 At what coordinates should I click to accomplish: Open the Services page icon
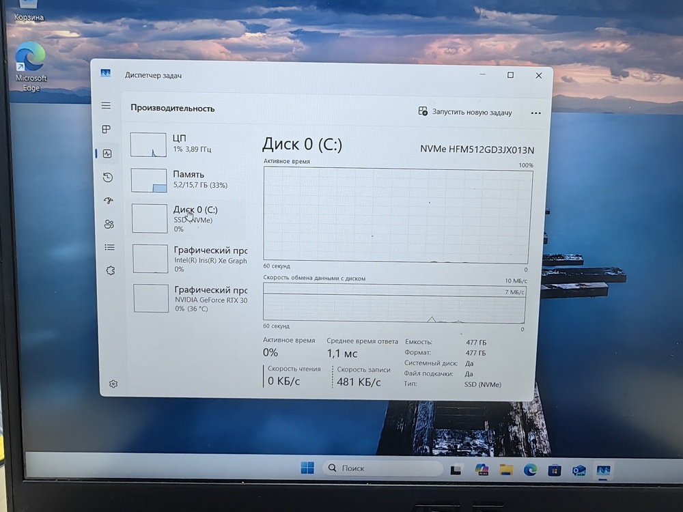point(110,271)
